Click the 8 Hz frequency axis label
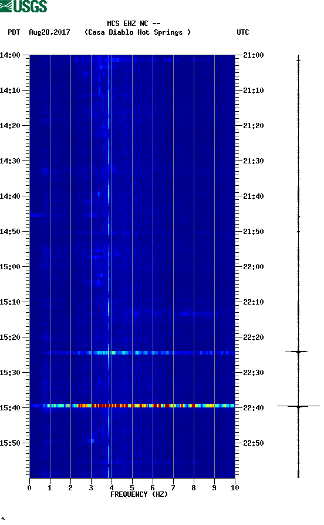Image resolution: width=324 pixels, height=525 pixels. [x=194, y=487]
